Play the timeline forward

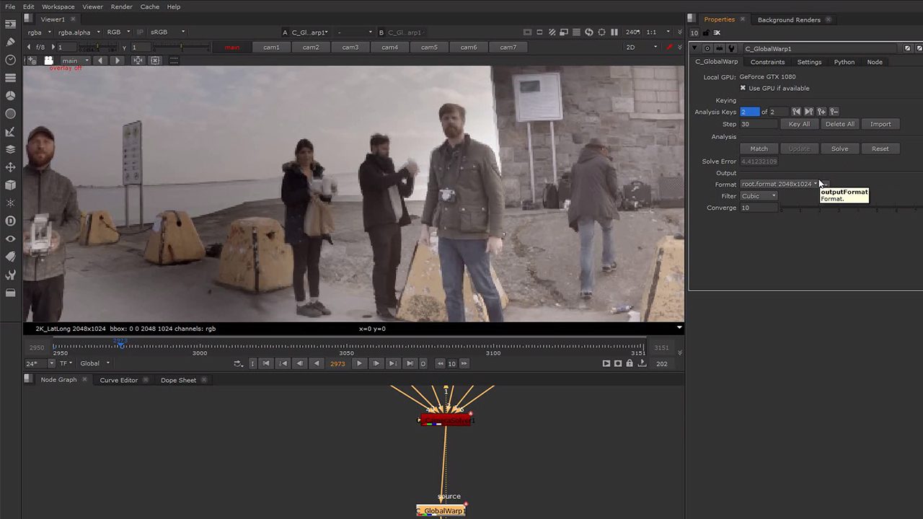click(359, 363)
